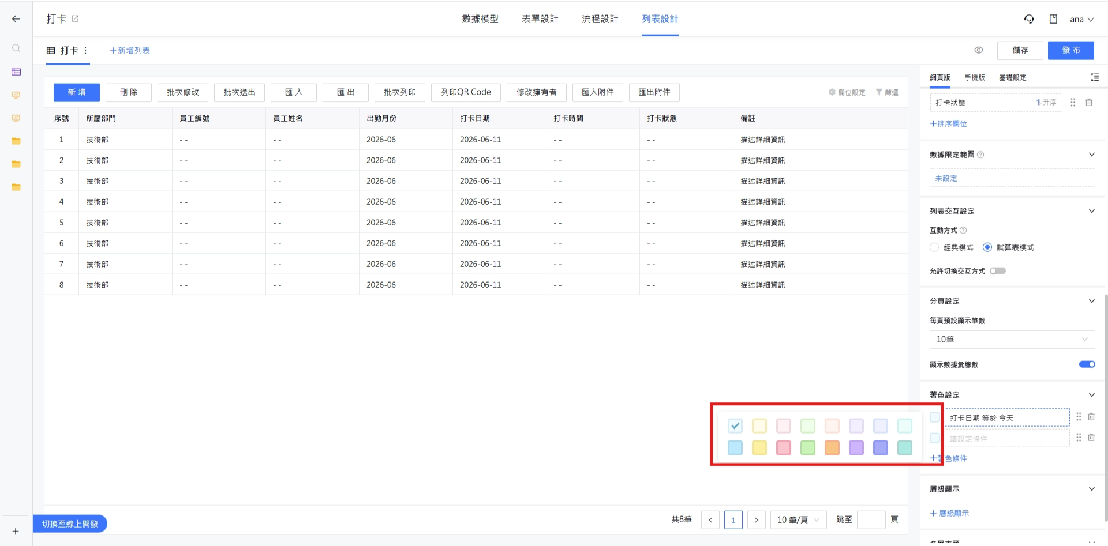Viewport: 1108px width, 546px height.
Task: Click the 發布 publish button
Action: pos(1071,50)
